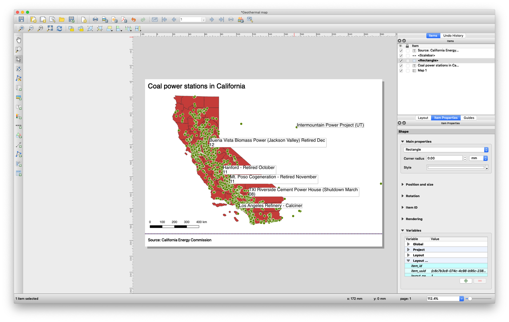This screenshot has width=509, height=322.
Task: Pick the Add Map tool
Action: (19, 88)
